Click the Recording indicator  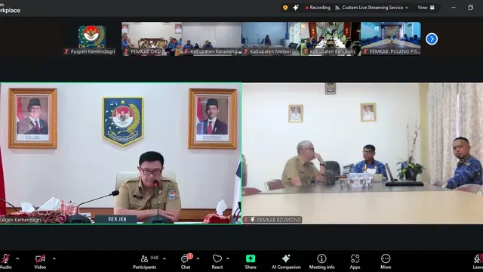click(318, 8)
